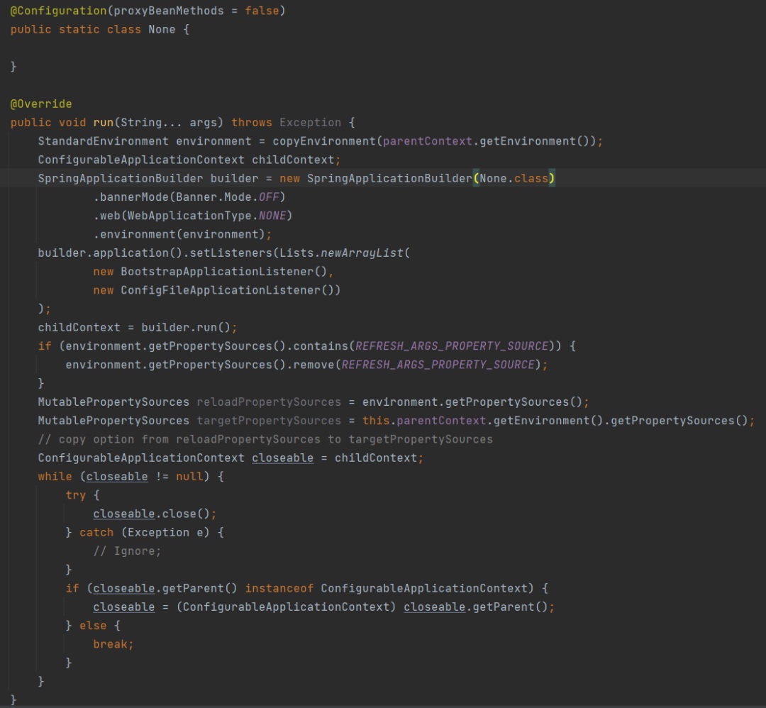
Task: Click the '.environment(environment);' builder call
Action: 182,235
